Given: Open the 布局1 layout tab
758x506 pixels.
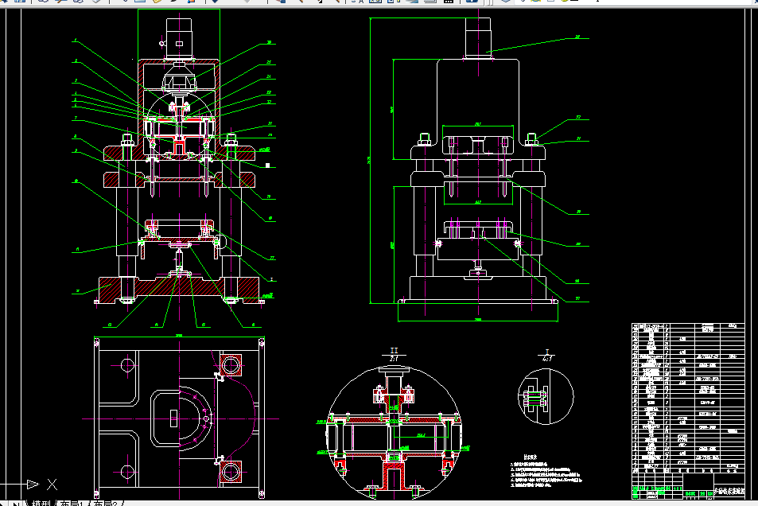Looking at the screenshot, I should click(72, 503).
